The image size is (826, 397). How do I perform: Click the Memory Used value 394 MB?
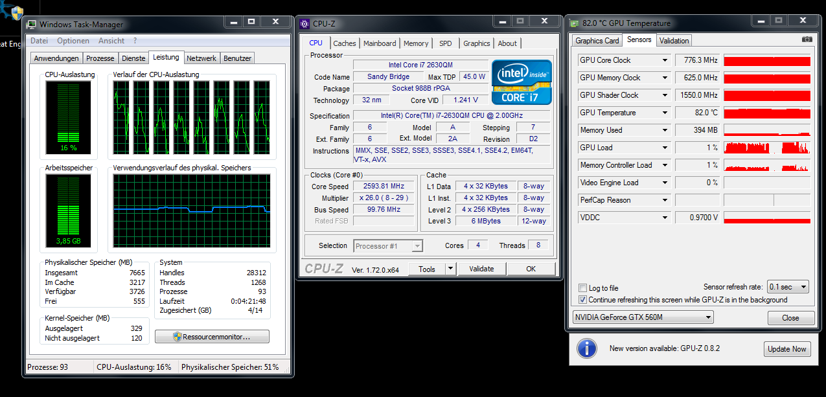698,130
